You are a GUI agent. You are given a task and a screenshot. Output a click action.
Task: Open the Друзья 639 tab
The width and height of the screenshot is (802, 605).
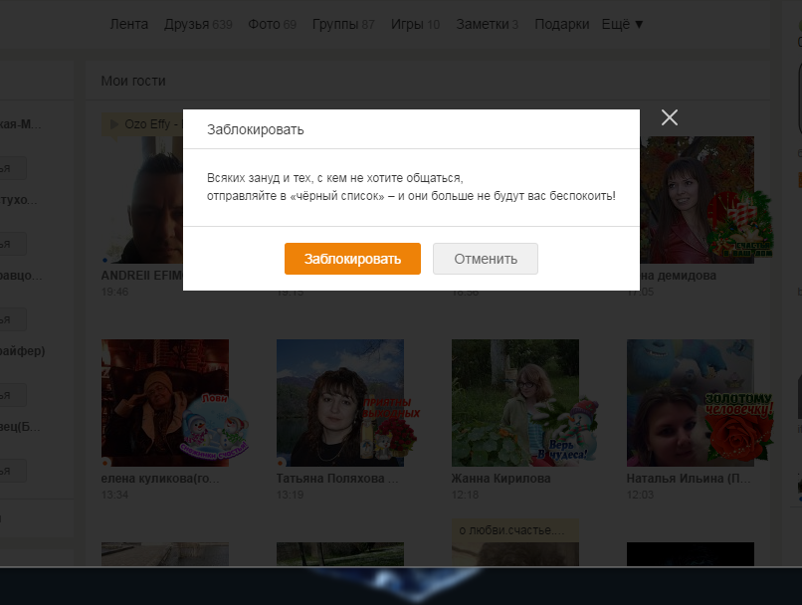pyautogui.click(x=198, y=24)
